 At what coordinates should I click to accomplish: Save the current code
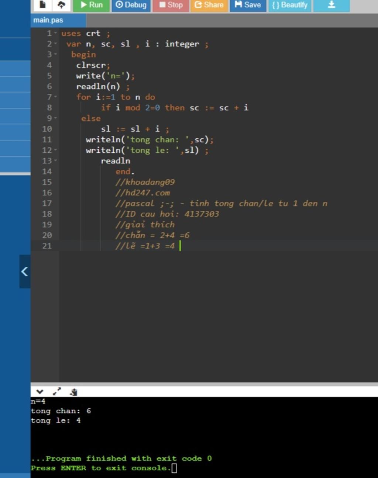click(x=248, y=5)
